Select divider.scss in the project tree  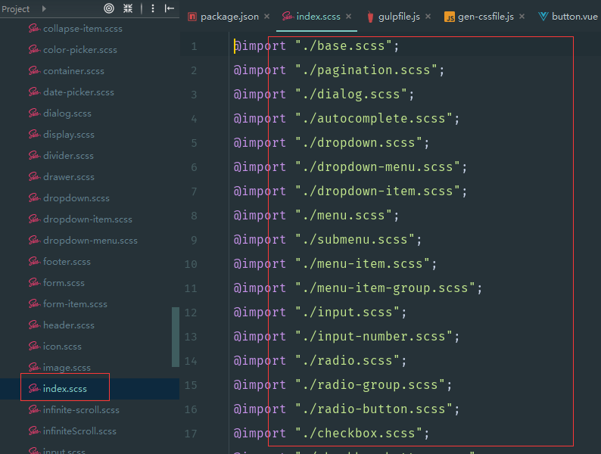[x=68, y=156]
